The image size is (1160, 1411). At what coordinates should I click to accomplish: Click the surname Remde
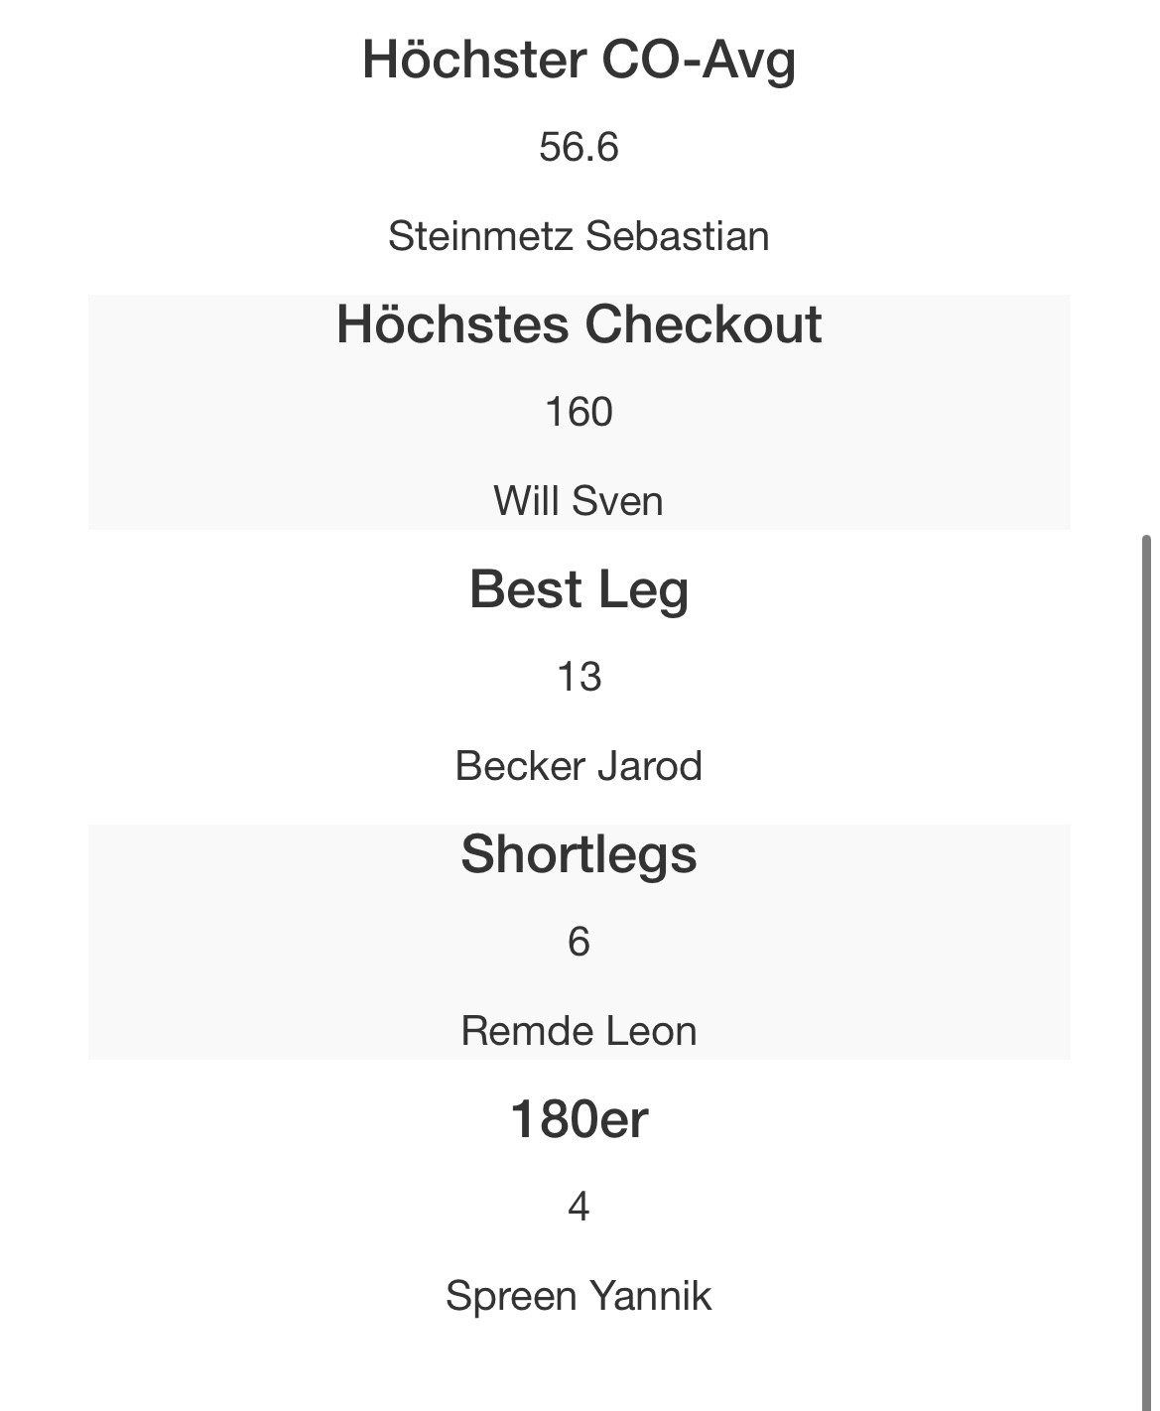(x=524, y=1031)
